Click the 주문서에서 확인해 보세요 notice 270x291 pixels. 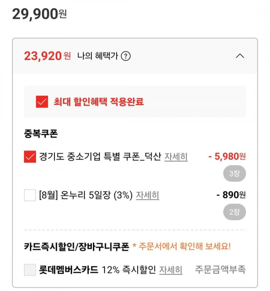tap(185, 247)
